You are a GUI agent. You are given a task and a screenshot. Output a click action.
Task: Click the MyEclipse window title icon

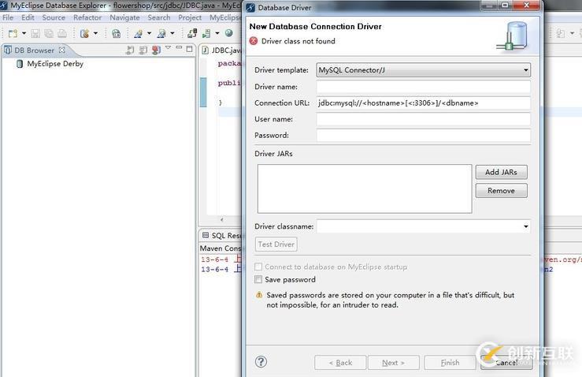point(4,6)
